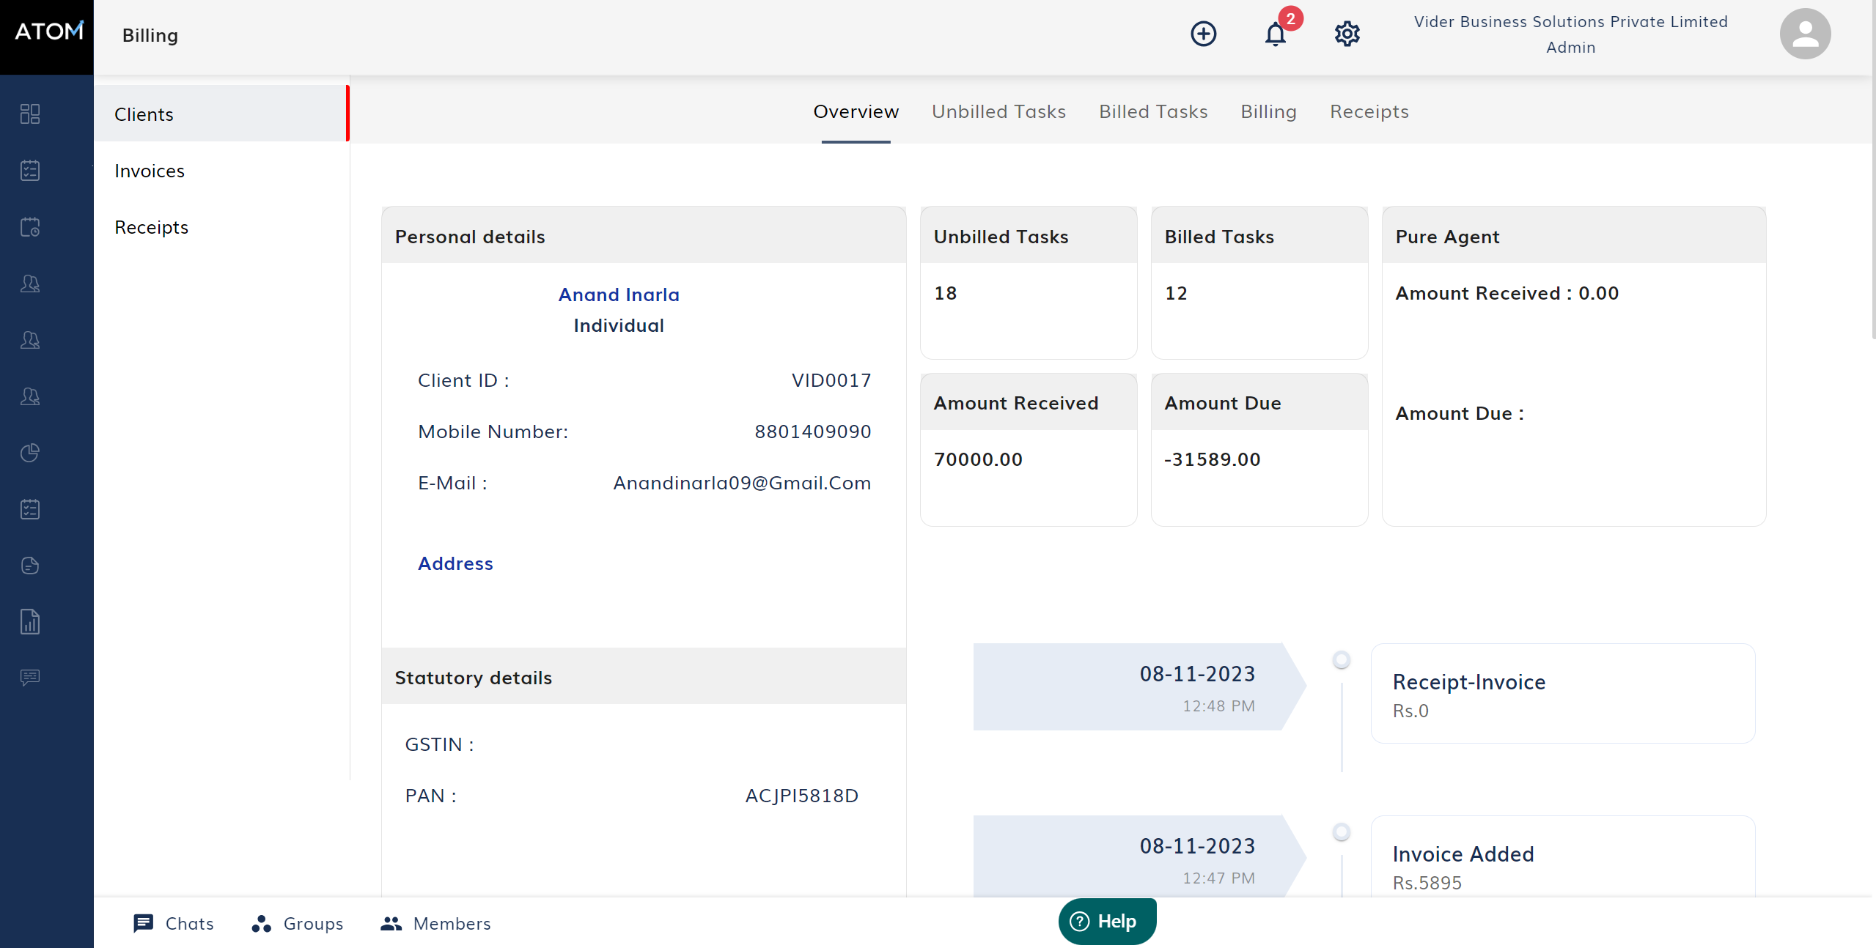Click the Anand Inarla client name link
Viewport: 1876px width, 948px height.
click(x=619, y=295)
